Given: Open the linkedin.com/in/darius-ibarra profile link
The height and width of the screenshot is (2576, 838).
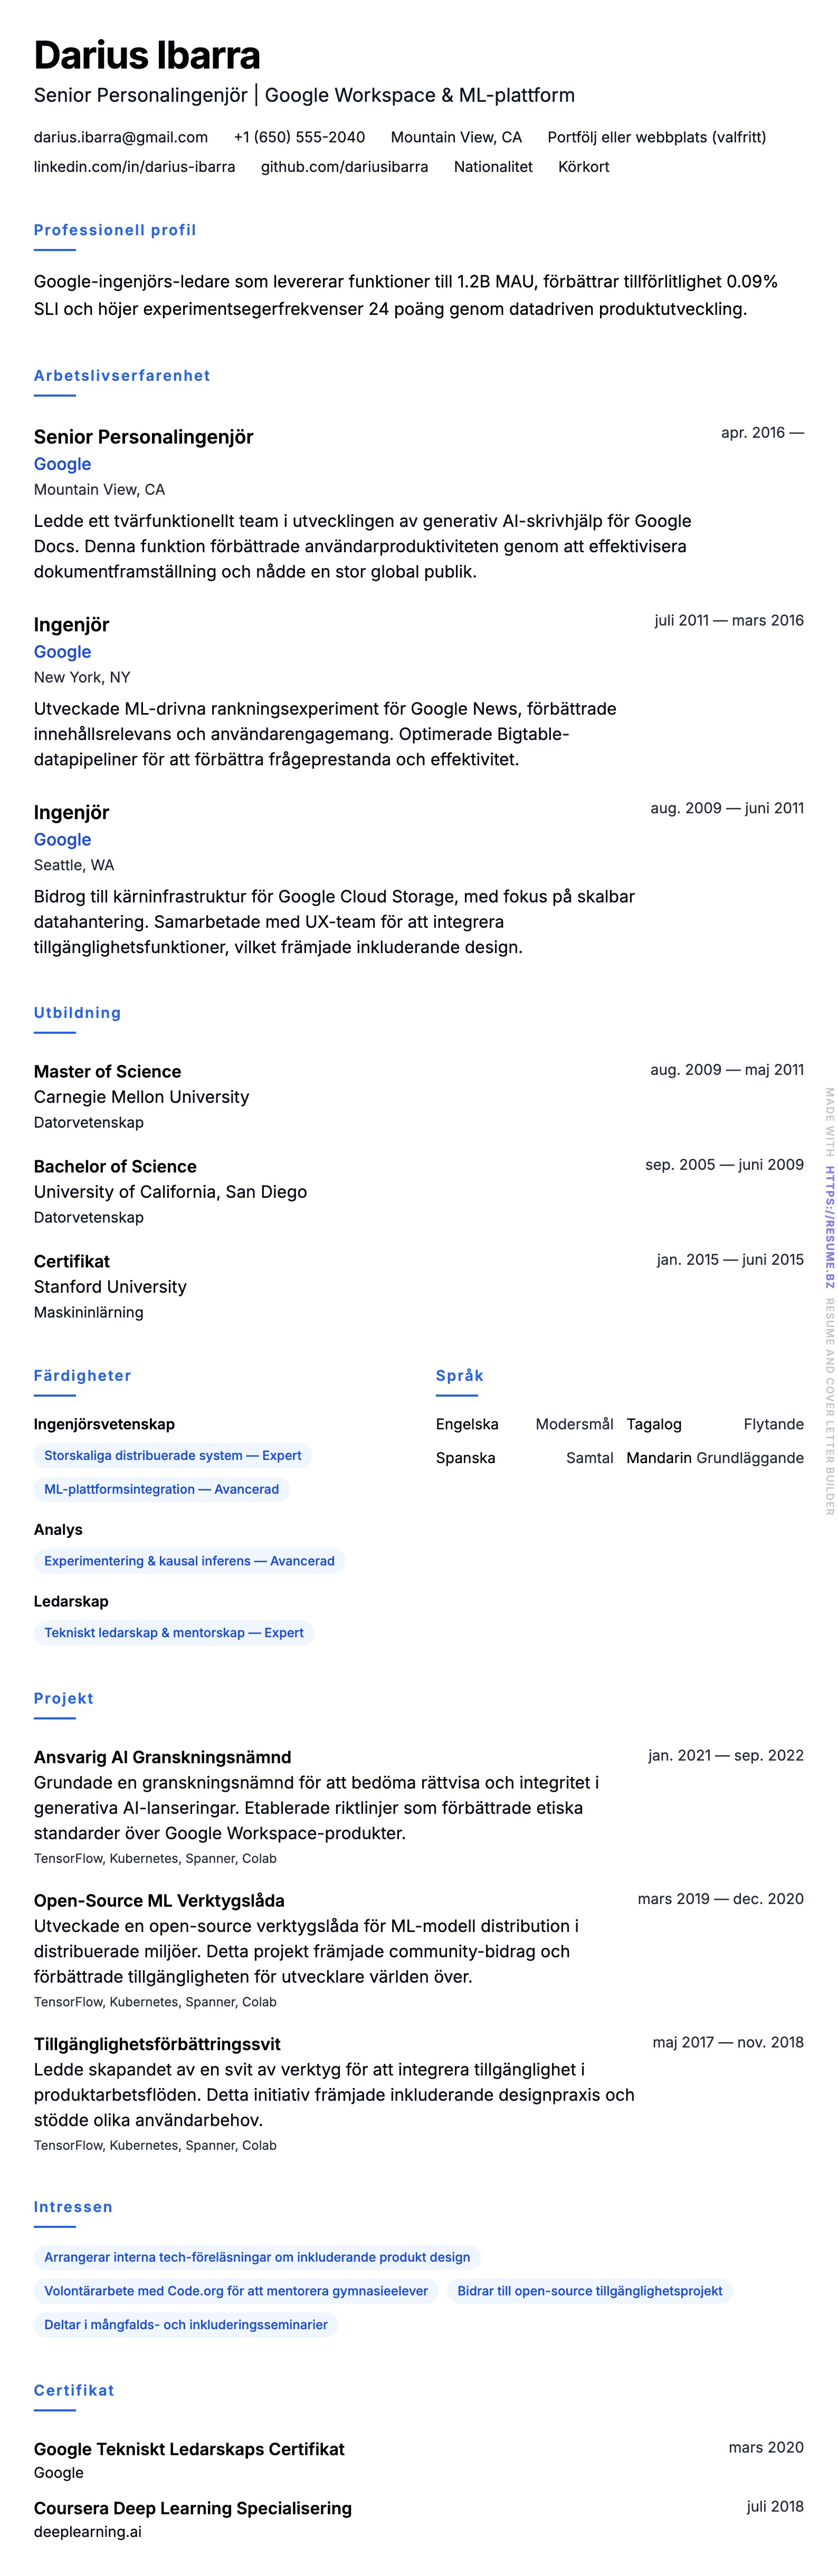Looking at the screenshot, I should coord(134,167).
